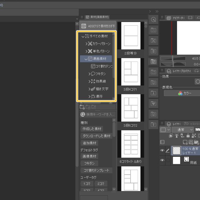
Task: Click the レイヤー 1 checkerboard thumbnail
Action: (x=177, y=151)
